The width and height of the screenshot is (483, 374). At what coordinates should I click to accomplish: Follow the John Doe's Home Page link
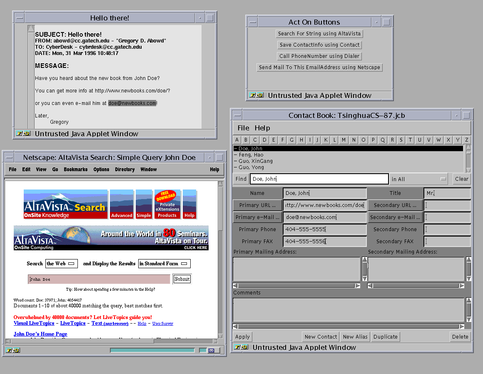pos(40,334)
